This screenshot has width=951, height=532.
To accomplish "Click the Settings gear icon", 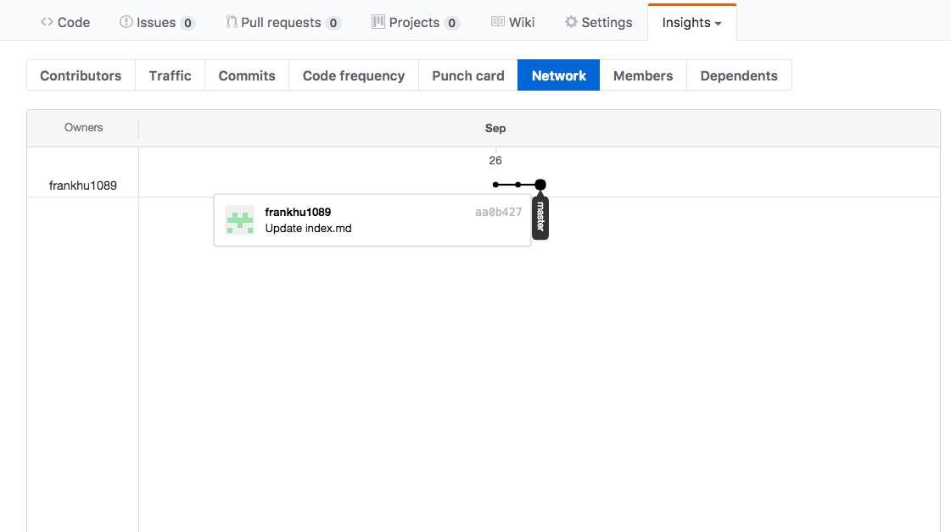I will [x=571, y=22].
